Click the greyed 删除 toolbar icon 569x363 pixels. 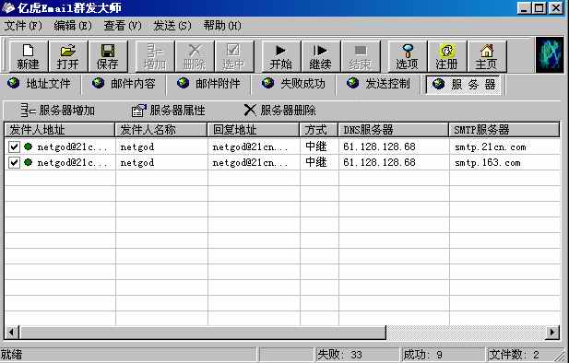tap(195, 56)
